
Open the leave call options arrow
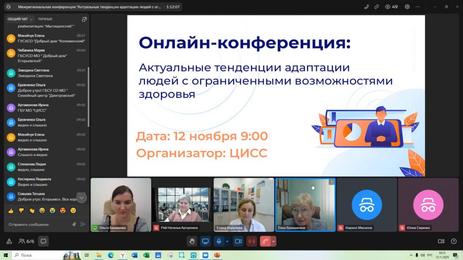coord(274,242)
